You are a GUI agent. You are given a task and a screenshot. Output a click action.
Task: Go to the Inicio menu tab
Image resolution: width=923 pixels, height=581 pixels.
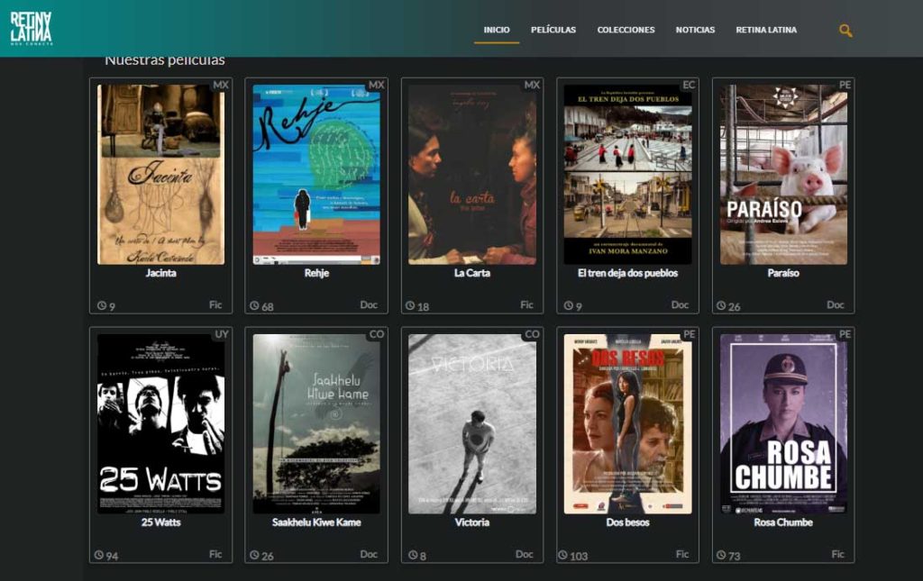497,30
